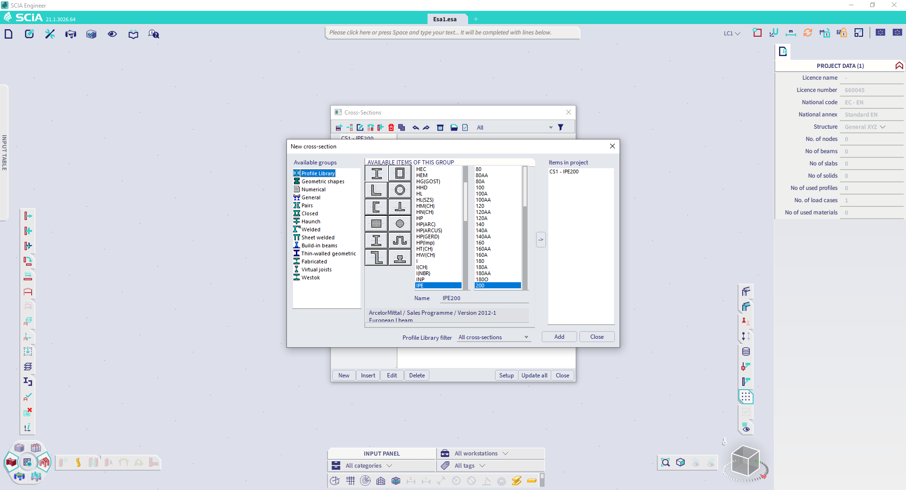
Task: Switch to the Esa1.esa tab
Action: [445, 19]
